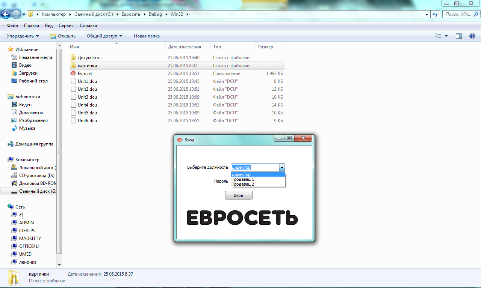Open Недавние места in the sidebar
Screen dimensions: 481x288
[x=36, y=57]
